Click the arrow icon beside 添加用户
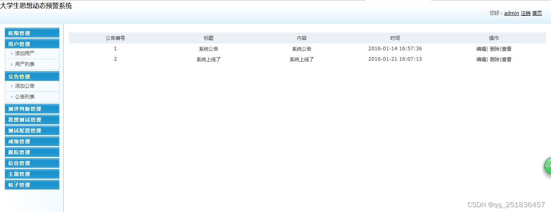This screenshot has height=212, width=551. point(12,53)
